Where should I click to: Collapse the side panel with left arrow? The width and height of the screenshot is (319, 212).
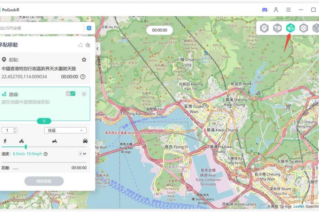(98, 49)
